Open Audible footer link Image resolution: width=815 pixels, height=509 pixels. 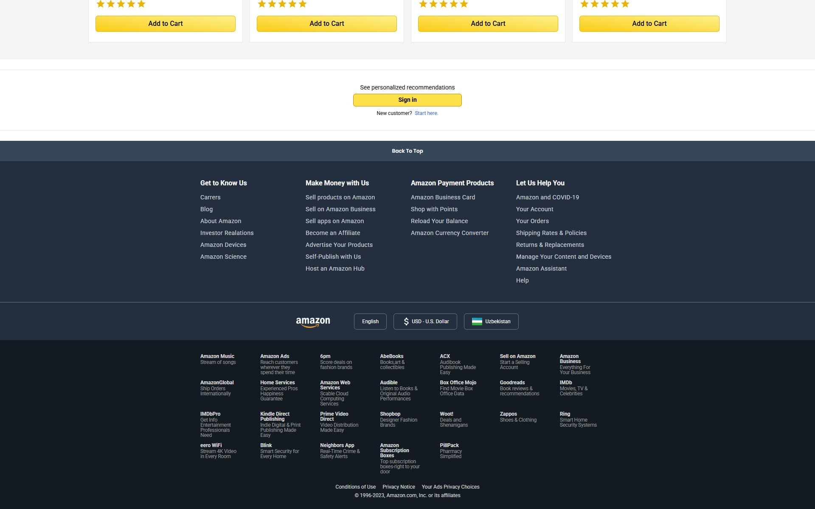pyautogui.click(x=399, y=391)
